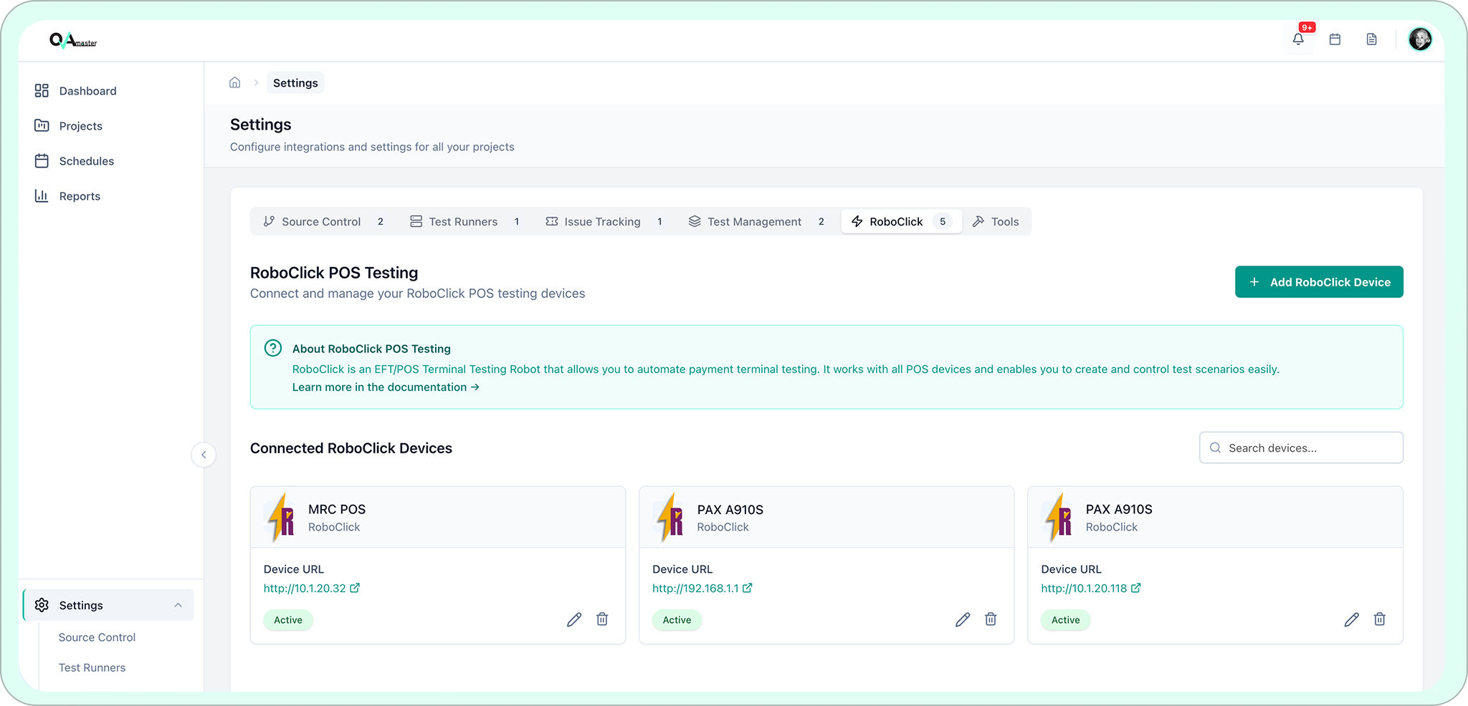The width and height of the screenshot is (1468, 706).
Task: Click the calendar icon in top bar
Action: [1335, 39]
